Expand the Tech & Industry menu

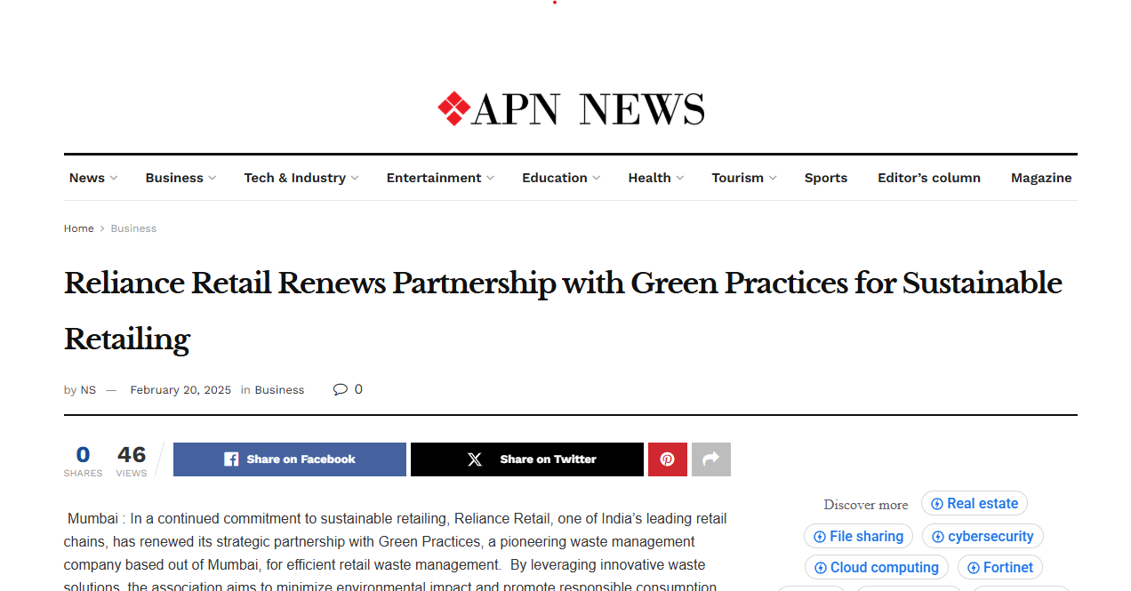pos(301,178)
